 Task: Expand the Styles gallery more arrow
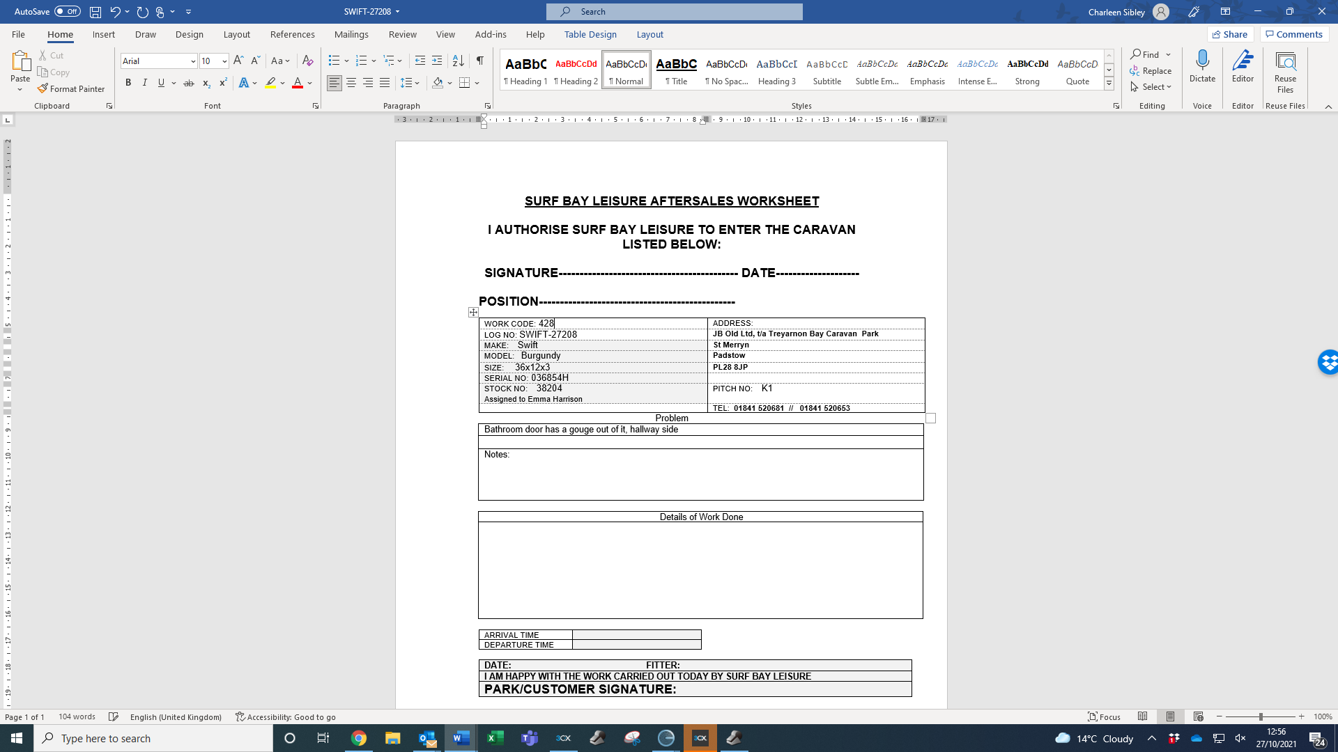1109,84
